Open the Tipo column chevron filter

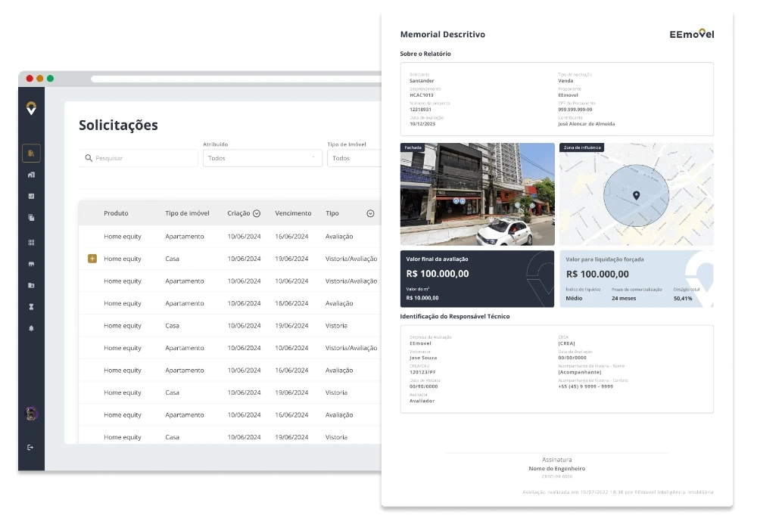point(370,213)
